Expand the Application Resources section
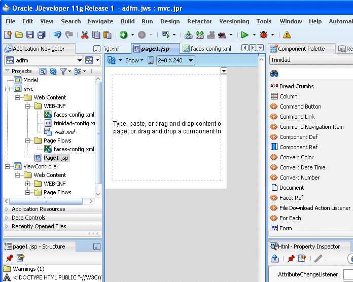The height and width of the screenshot is (282, 353). 7,209
